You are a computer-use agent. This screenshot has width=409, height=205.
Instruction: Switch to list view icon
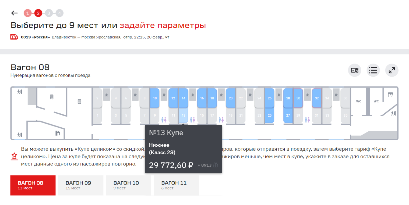click(x=373, y=70)
